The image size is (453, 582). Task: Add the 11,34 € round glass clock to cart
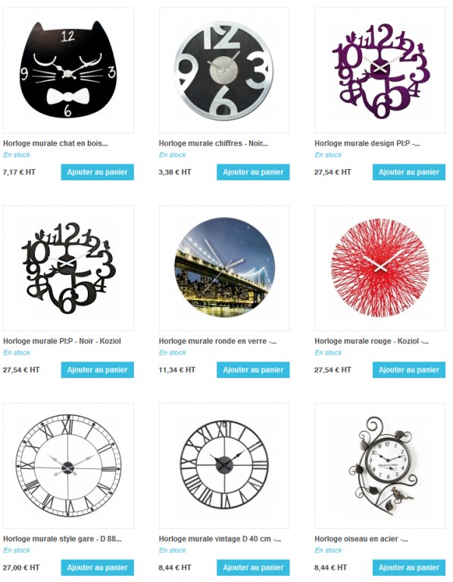tap(253, 370)
